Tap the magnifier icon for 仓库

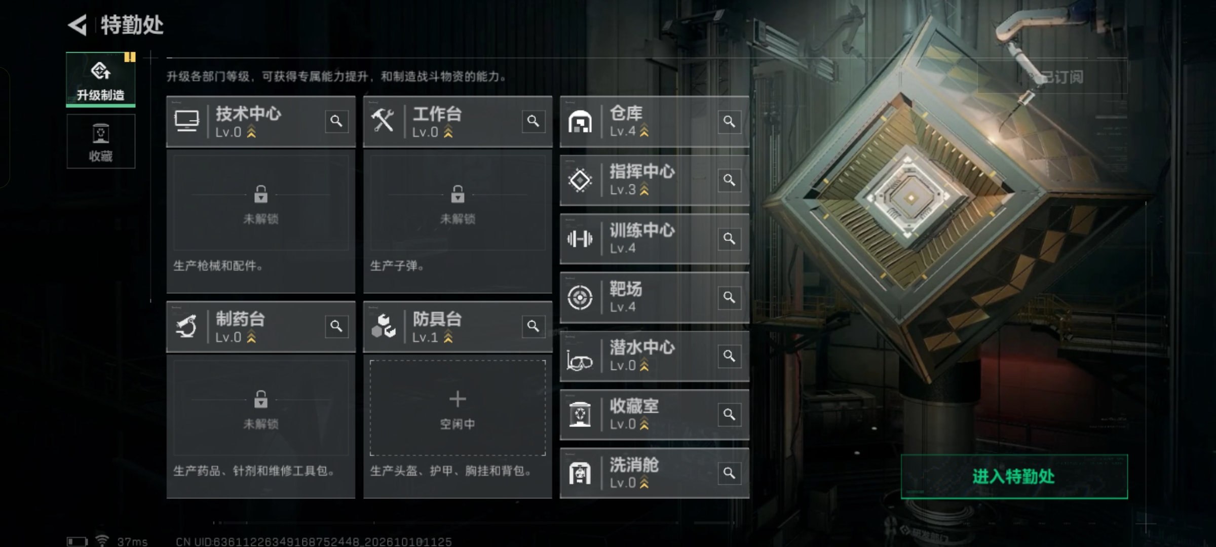pyautogui.click(x=729, y=122)
